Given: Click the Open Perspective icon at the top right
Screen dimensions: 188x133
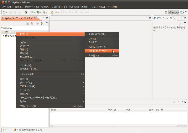Looking at the screenshot, I should pyautogui.click(x=166, y=12).
